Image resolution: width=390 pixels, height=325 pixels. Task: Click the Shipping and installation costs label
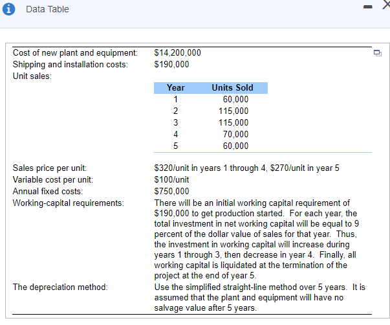tap(70, 65)
